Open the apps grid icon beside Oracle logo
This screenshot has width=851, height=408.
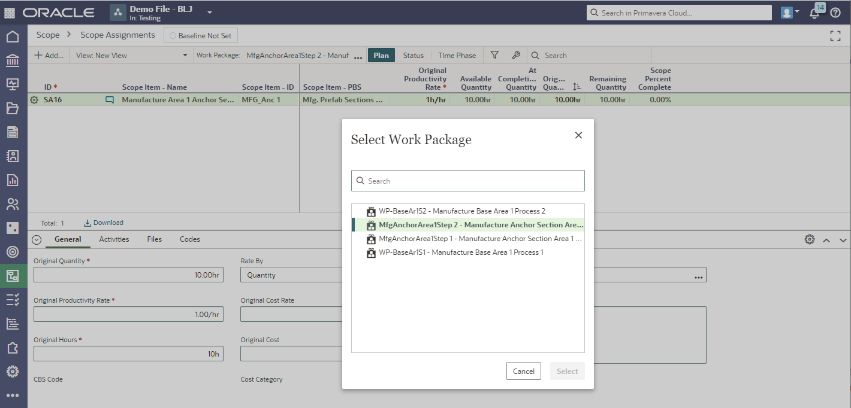10,13
